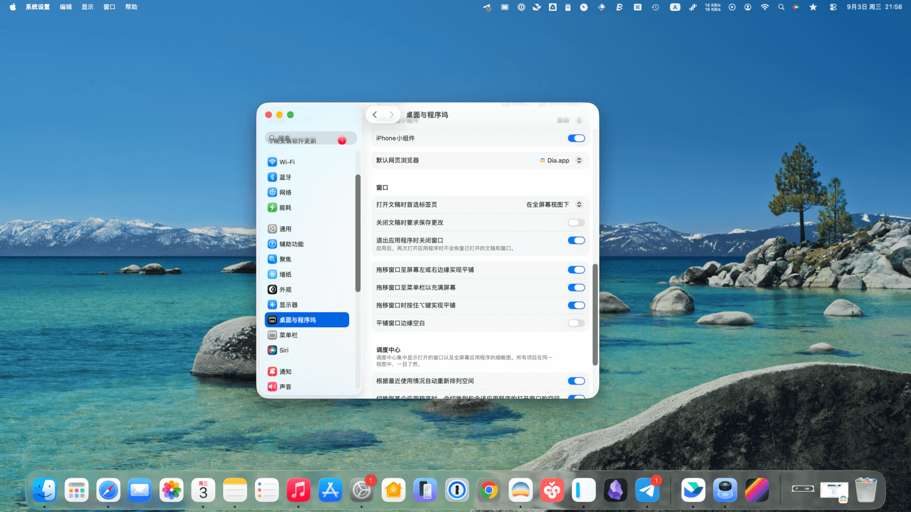Turn on 平铺窗口边缘空白 toggle

coord(576,323)
